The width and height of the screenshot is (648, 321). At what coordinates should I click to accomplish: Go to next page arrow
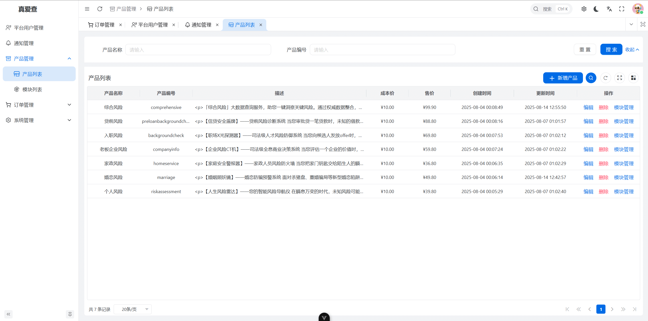pos(612,309)
